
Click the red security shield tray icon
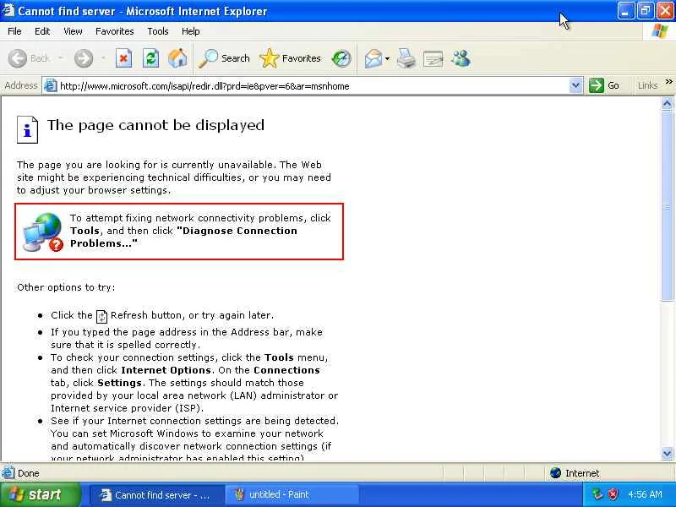613,494
